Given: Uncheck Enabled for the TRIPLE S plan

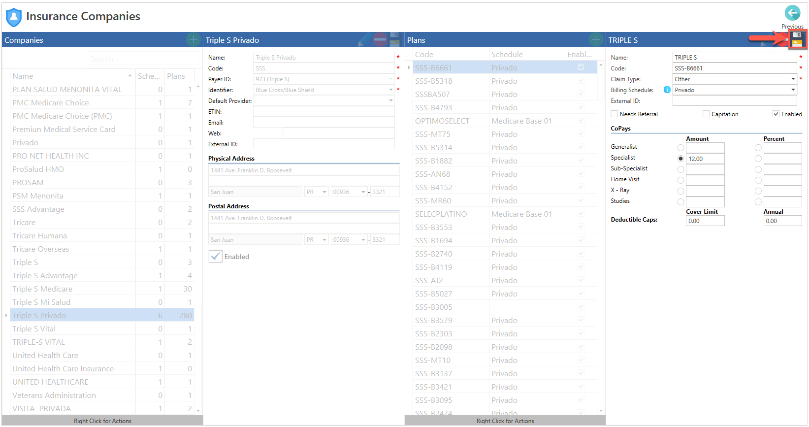Looking at the screenshot, I should click(776, 114).
